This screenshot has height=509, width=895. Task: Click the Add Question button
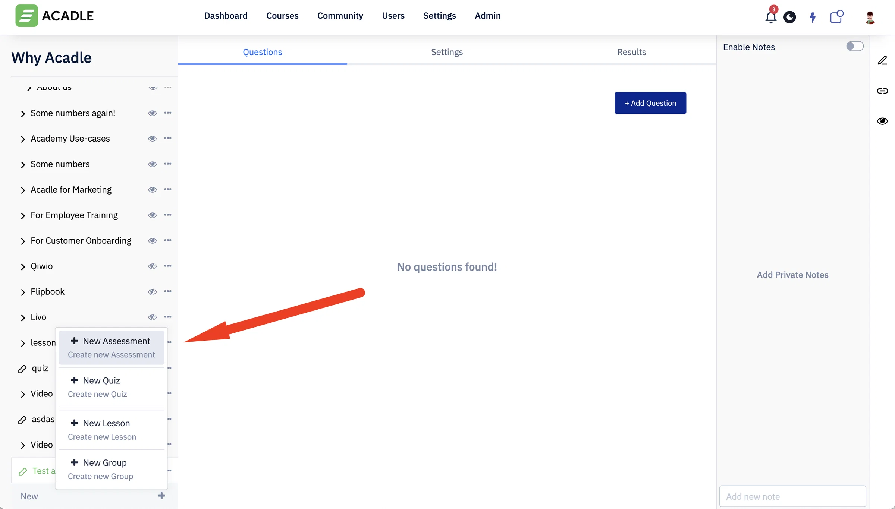pos(650,103)
